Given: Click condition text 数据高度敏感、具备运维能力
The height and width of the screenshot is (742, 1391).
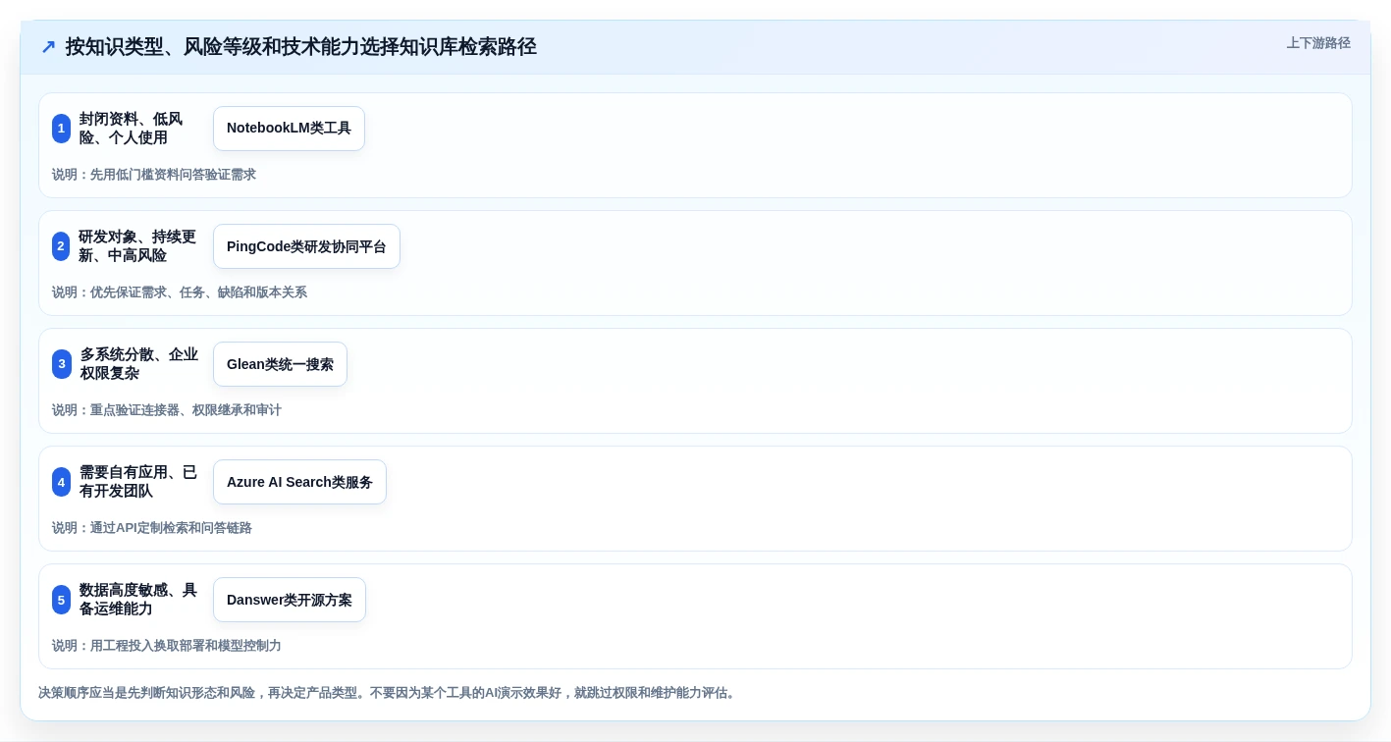Looking at the screenshot, I should (138, 600).
